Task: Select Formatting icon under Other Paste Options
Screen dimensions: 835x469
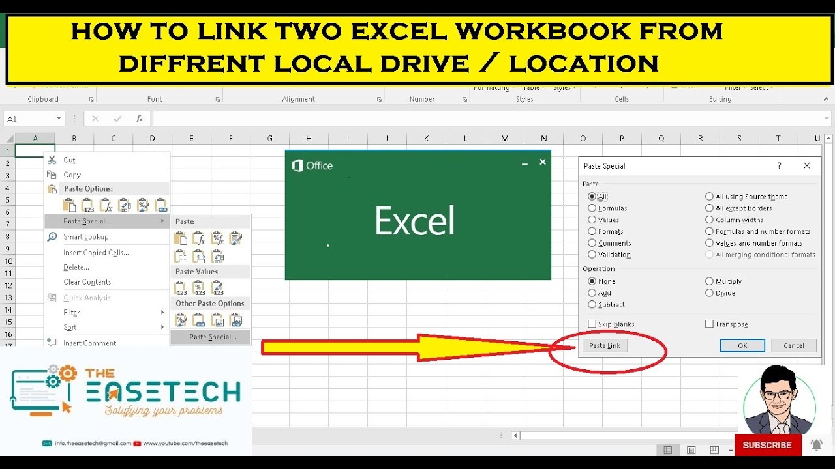Action: pos(181,320)
